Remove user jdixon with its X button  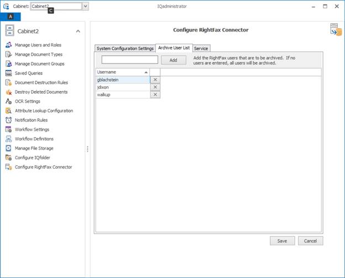click(x=155, y=87)
